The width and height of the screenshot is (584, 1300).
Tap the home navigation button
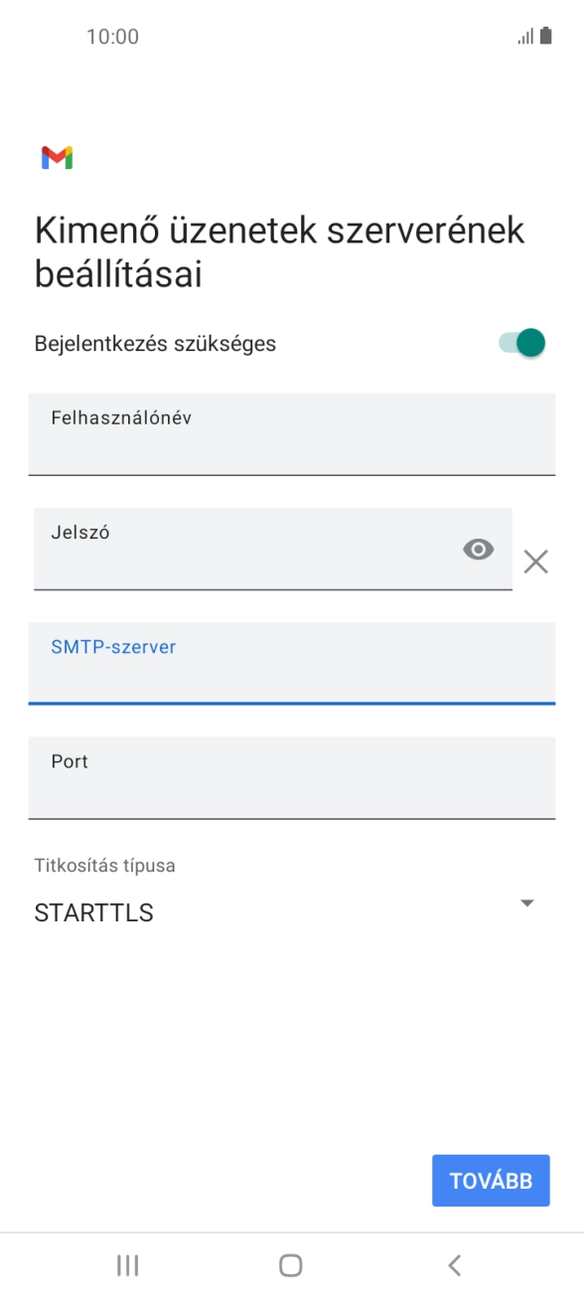pyautogui.click(x=291, y=1265)
